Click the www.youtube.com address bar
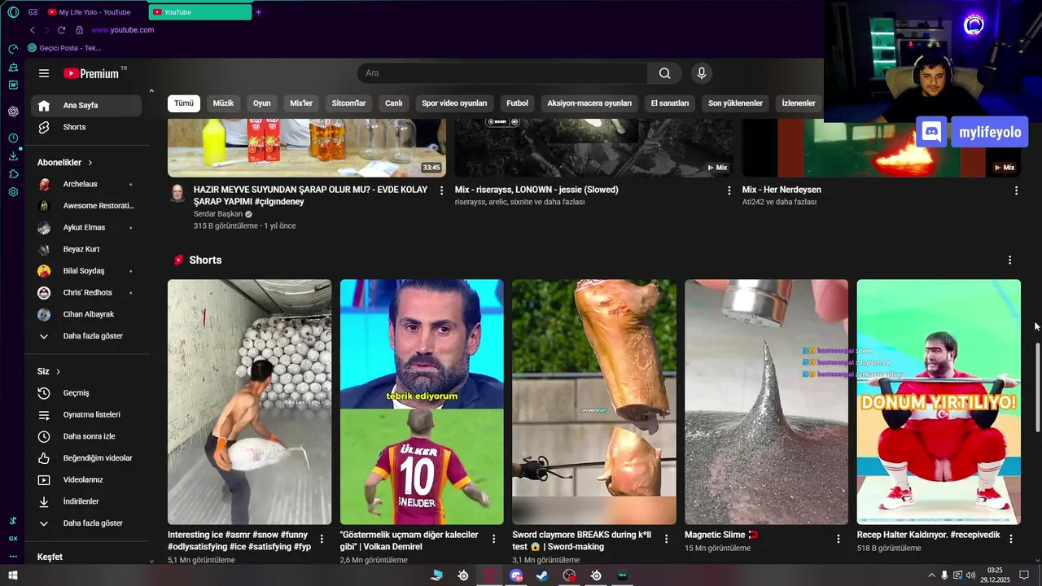The image size is (1042, 586). [123, 30]
